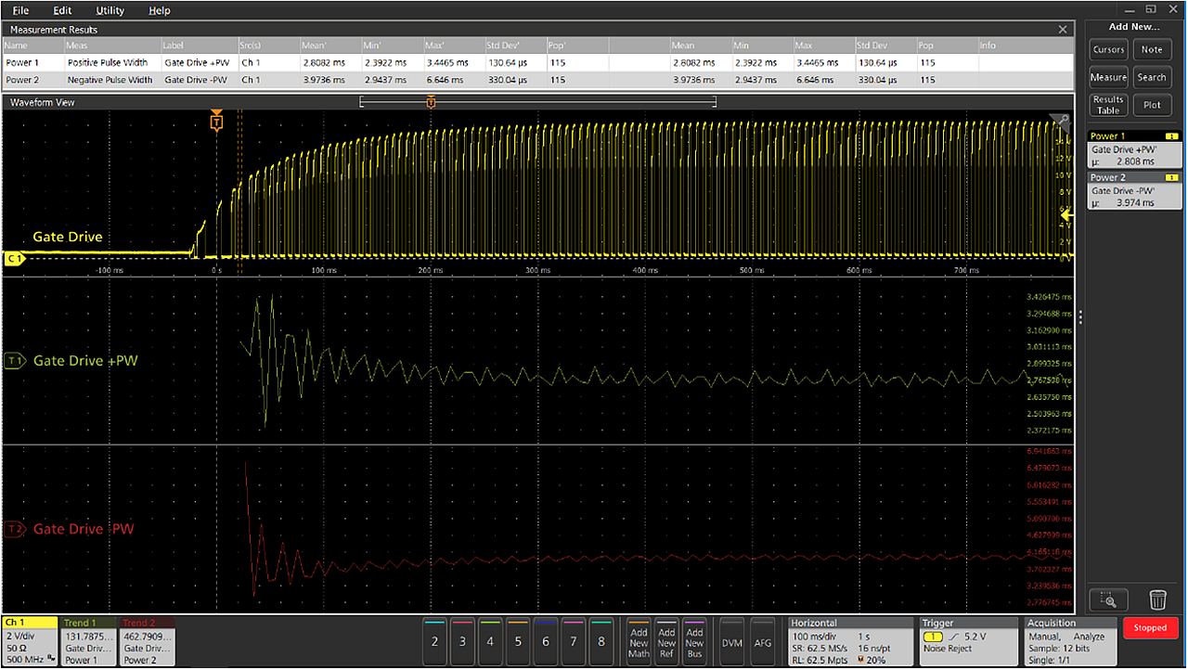Enable channel 5 button

click(x=518, y=640)
